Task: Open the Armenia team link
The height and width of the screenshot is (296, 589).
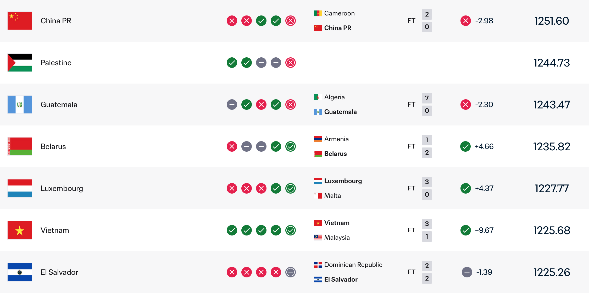Action: click(336, 139)
